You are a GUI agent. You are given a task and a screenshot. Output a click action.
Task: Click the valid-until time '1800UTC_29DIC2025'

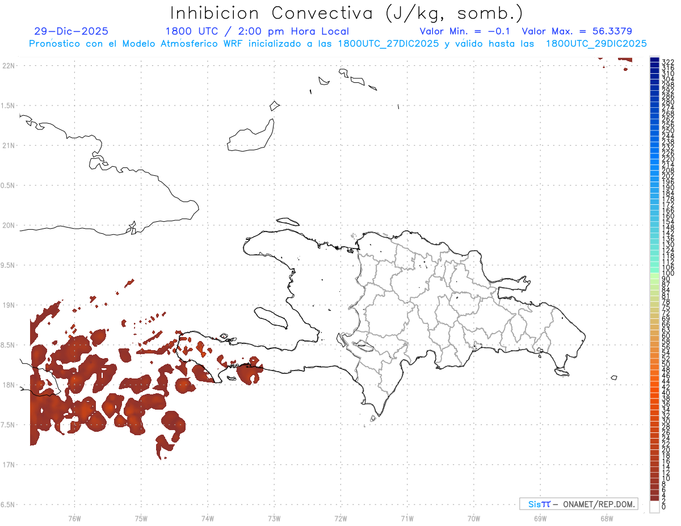point(596,44)
